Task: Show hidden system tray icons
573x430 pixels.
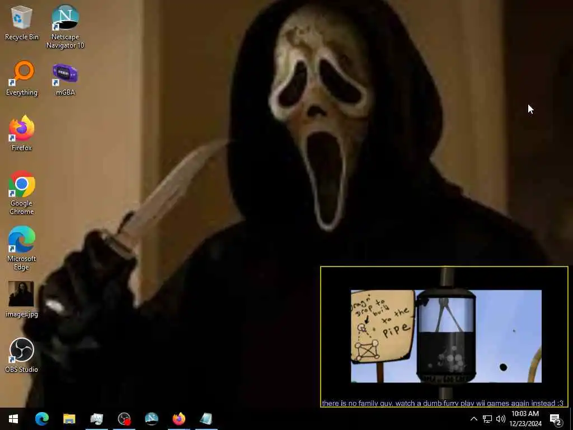Action: (473, 419)
